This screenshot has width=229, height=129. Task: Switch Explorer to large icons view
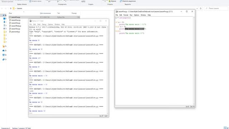point(228,128)
